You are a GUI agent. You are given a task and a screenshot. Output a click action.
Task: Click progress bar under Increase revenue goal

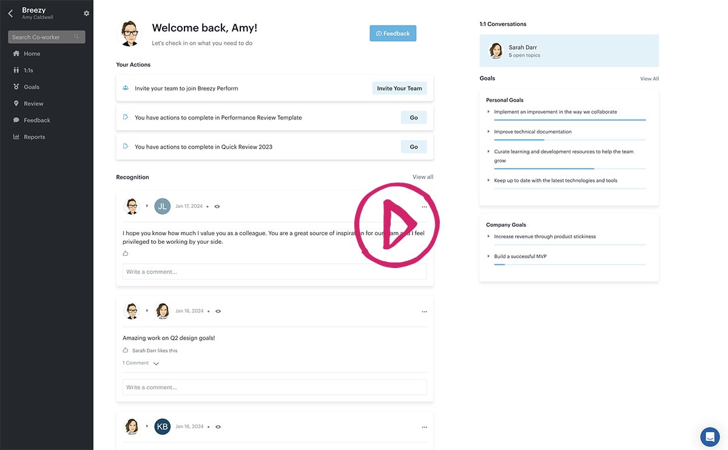569,244
